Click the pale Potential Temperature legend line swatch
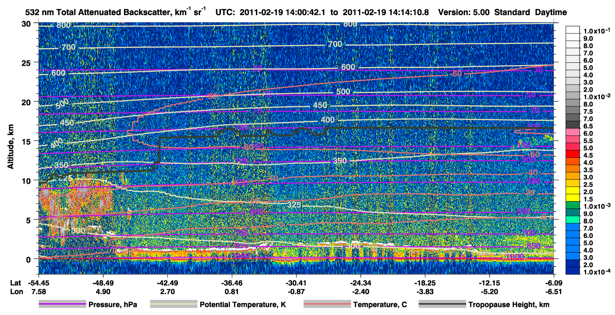The height and width of the screenshot is (315, 615). click(x=174, y=305)
